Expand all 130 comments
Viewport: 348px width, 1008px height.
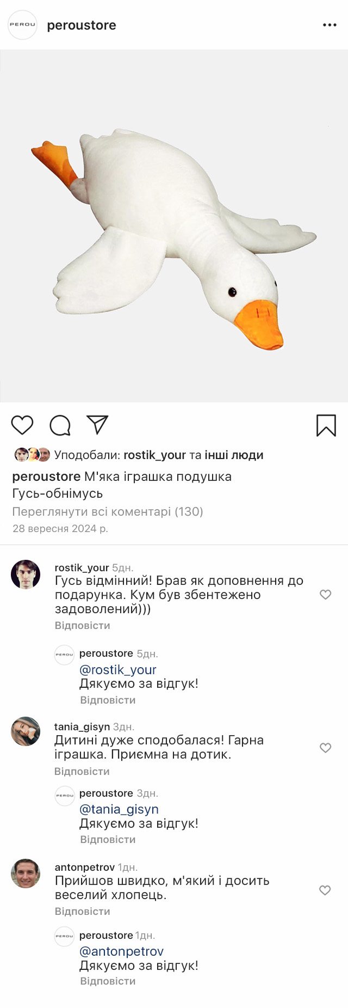pos(108,511)
